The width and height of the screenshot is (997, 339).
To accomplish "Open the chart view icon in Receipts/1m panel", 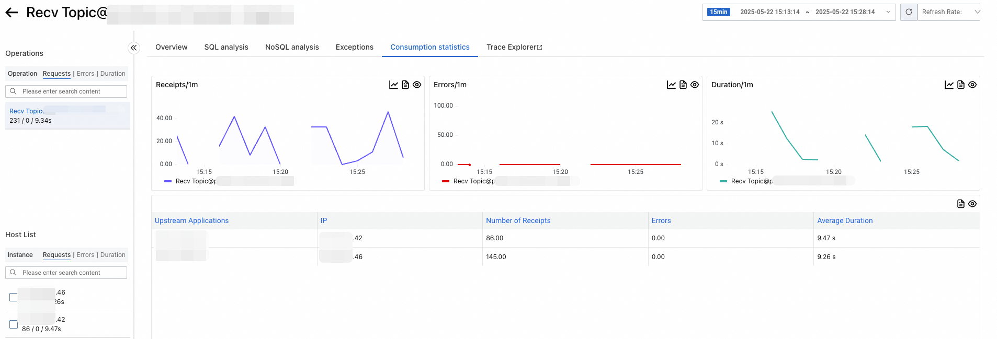I will (x=394, y=85).
